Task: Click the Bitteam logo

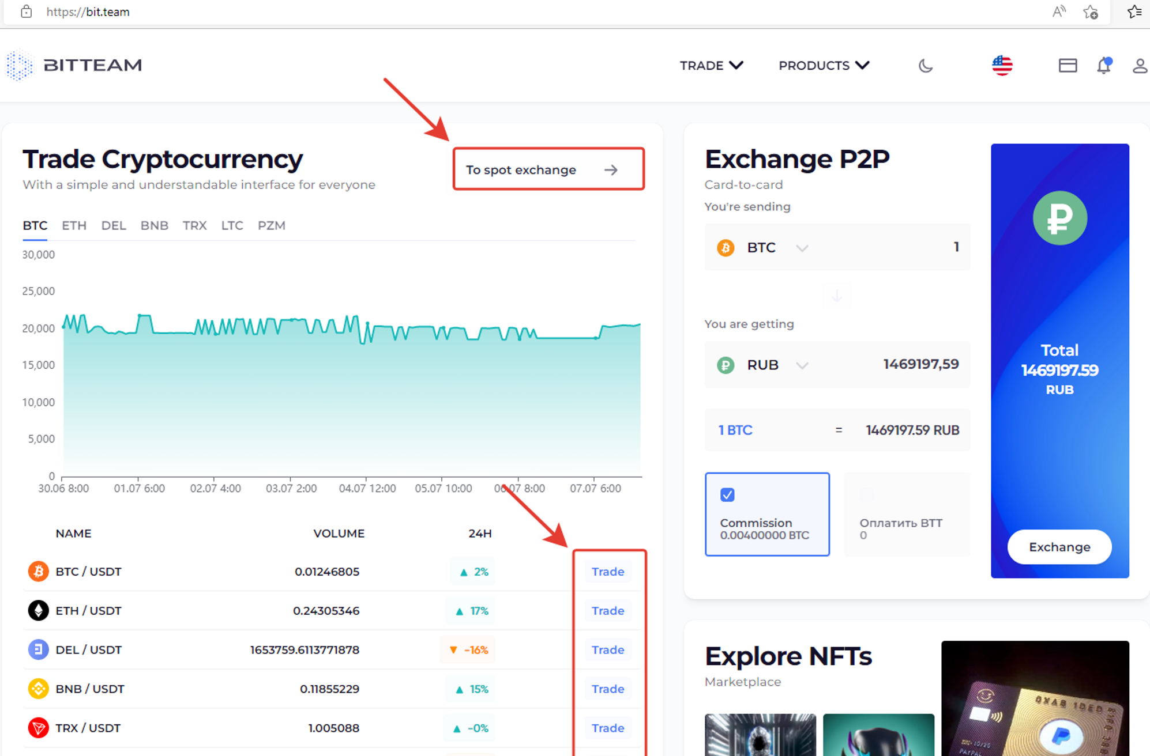Action: tap(74, 65)
